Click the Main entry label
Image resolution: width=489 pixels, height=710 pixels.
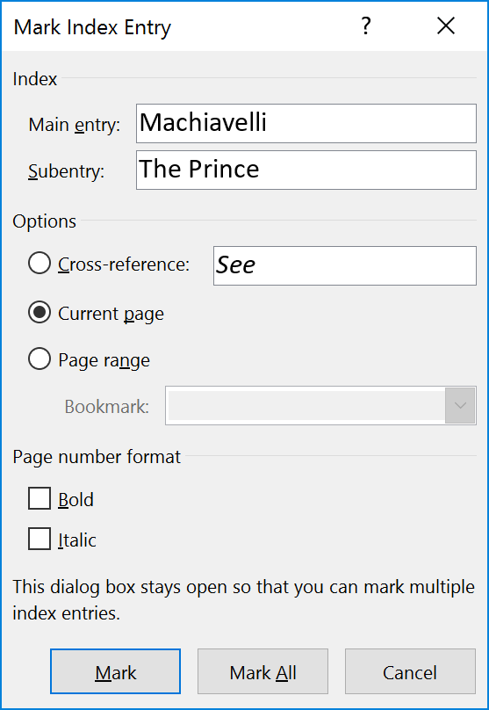[x=75, y=125]
